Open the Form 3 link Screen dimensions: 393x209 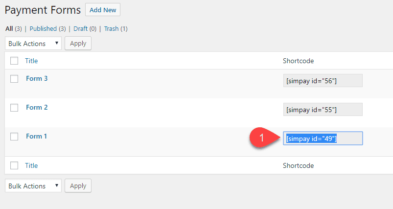pos(37,78)
